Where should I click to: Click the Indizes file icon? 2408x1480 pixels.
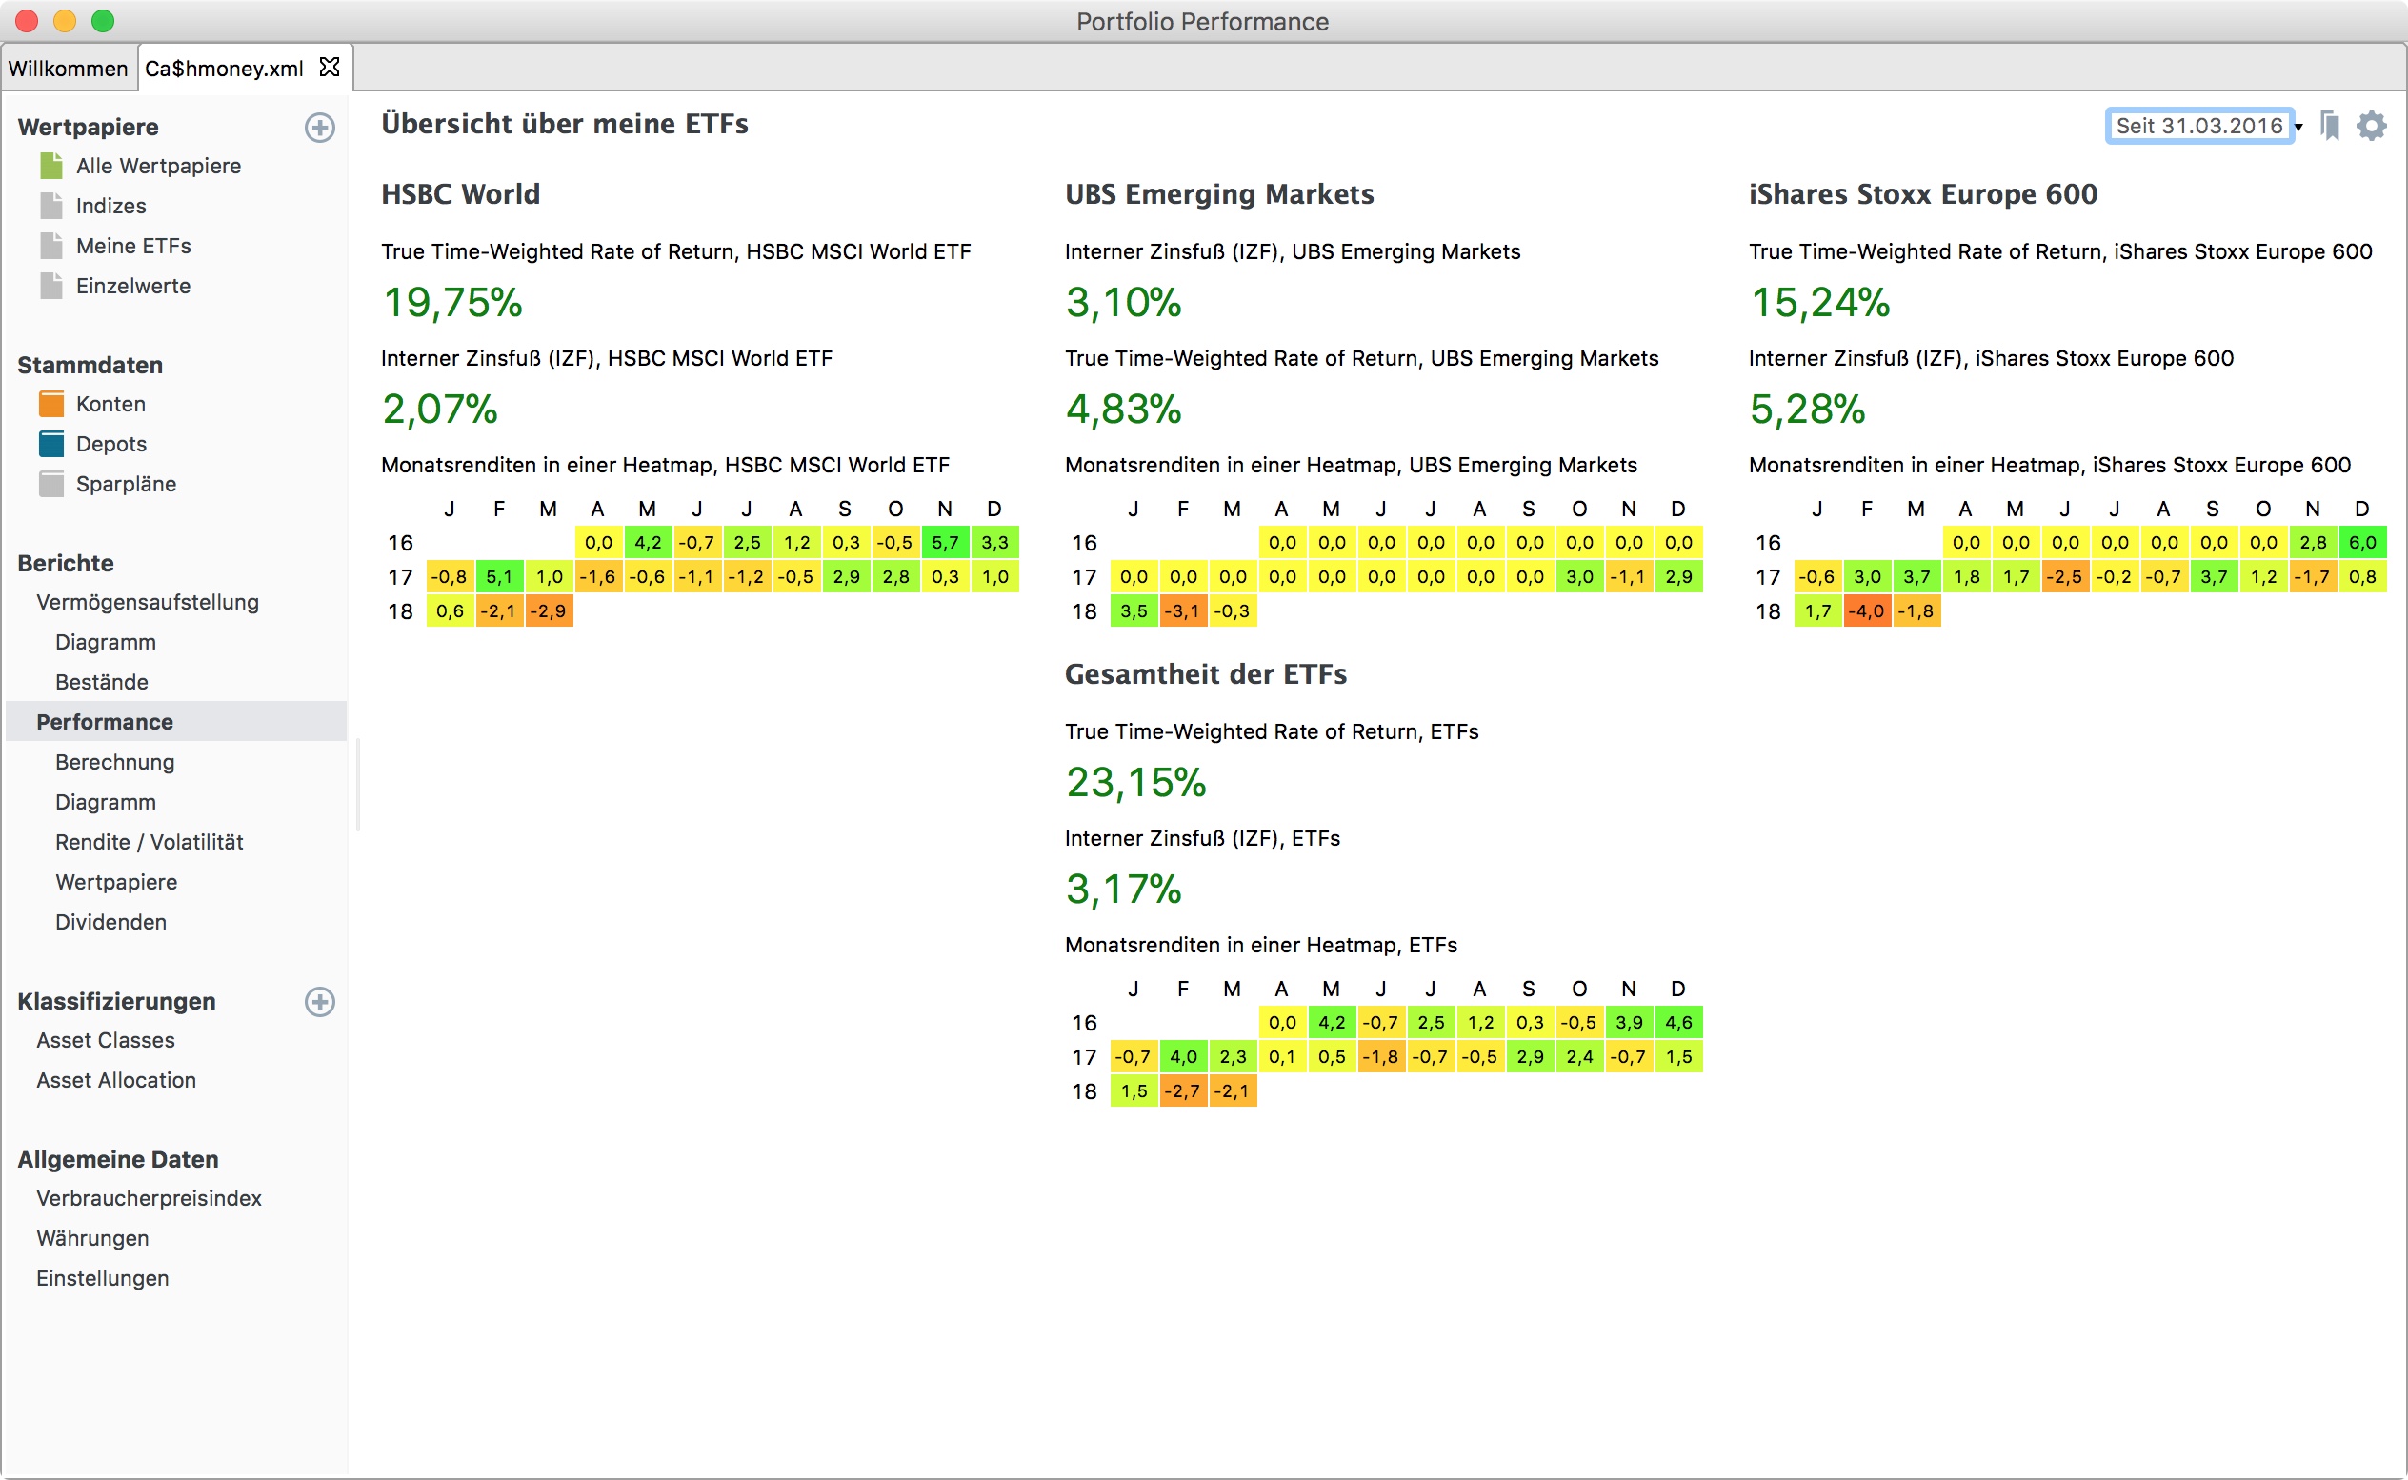click(x=50, y=206)
